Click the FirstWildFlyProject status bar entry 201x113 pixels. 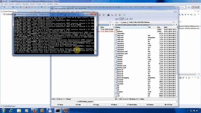[8, 106]
